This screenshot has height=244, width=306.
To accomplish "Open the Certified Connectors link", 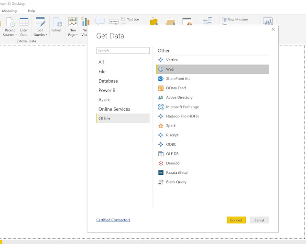I will (x=113, y=220).
